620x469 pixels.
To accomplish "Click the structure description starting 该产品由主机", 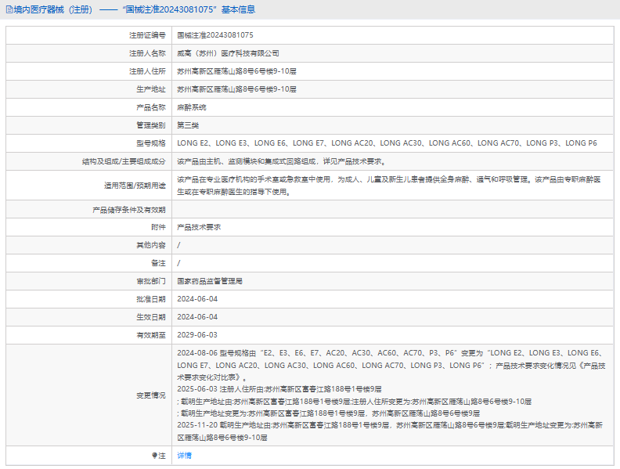I will (x=282, y=161).
